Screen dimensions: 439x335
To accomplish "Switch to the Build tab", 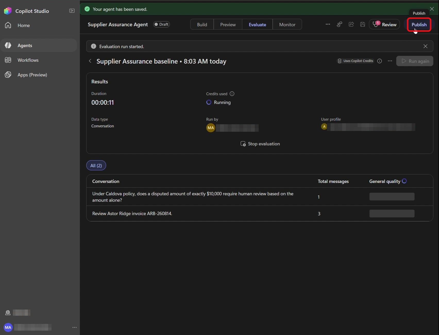I will point(202,24).
